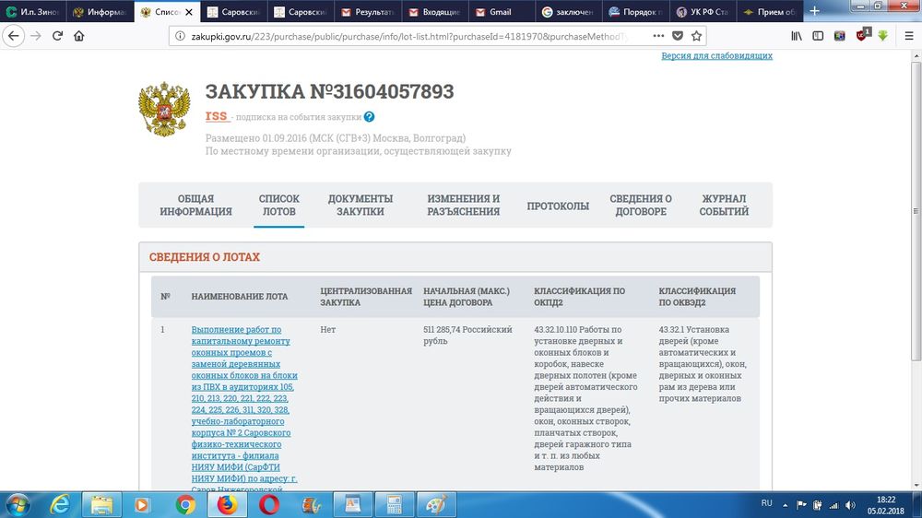
Task: Go to the Firefox home page icon
Action: click(79, 36)
